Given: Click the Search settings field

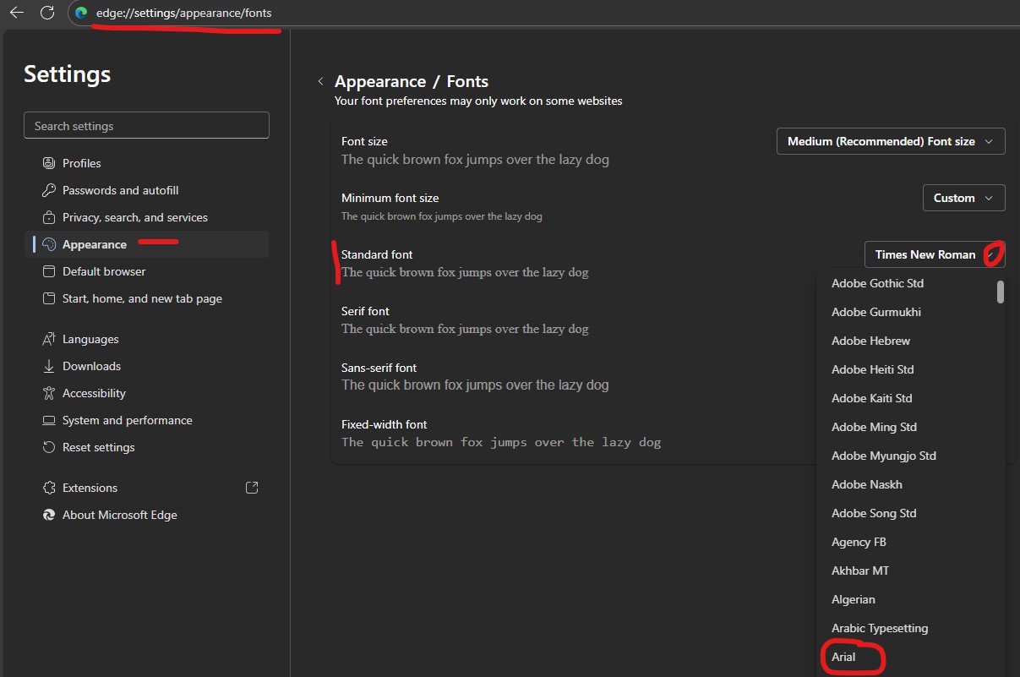Looking at the screenshot, I should click(146, 125).
